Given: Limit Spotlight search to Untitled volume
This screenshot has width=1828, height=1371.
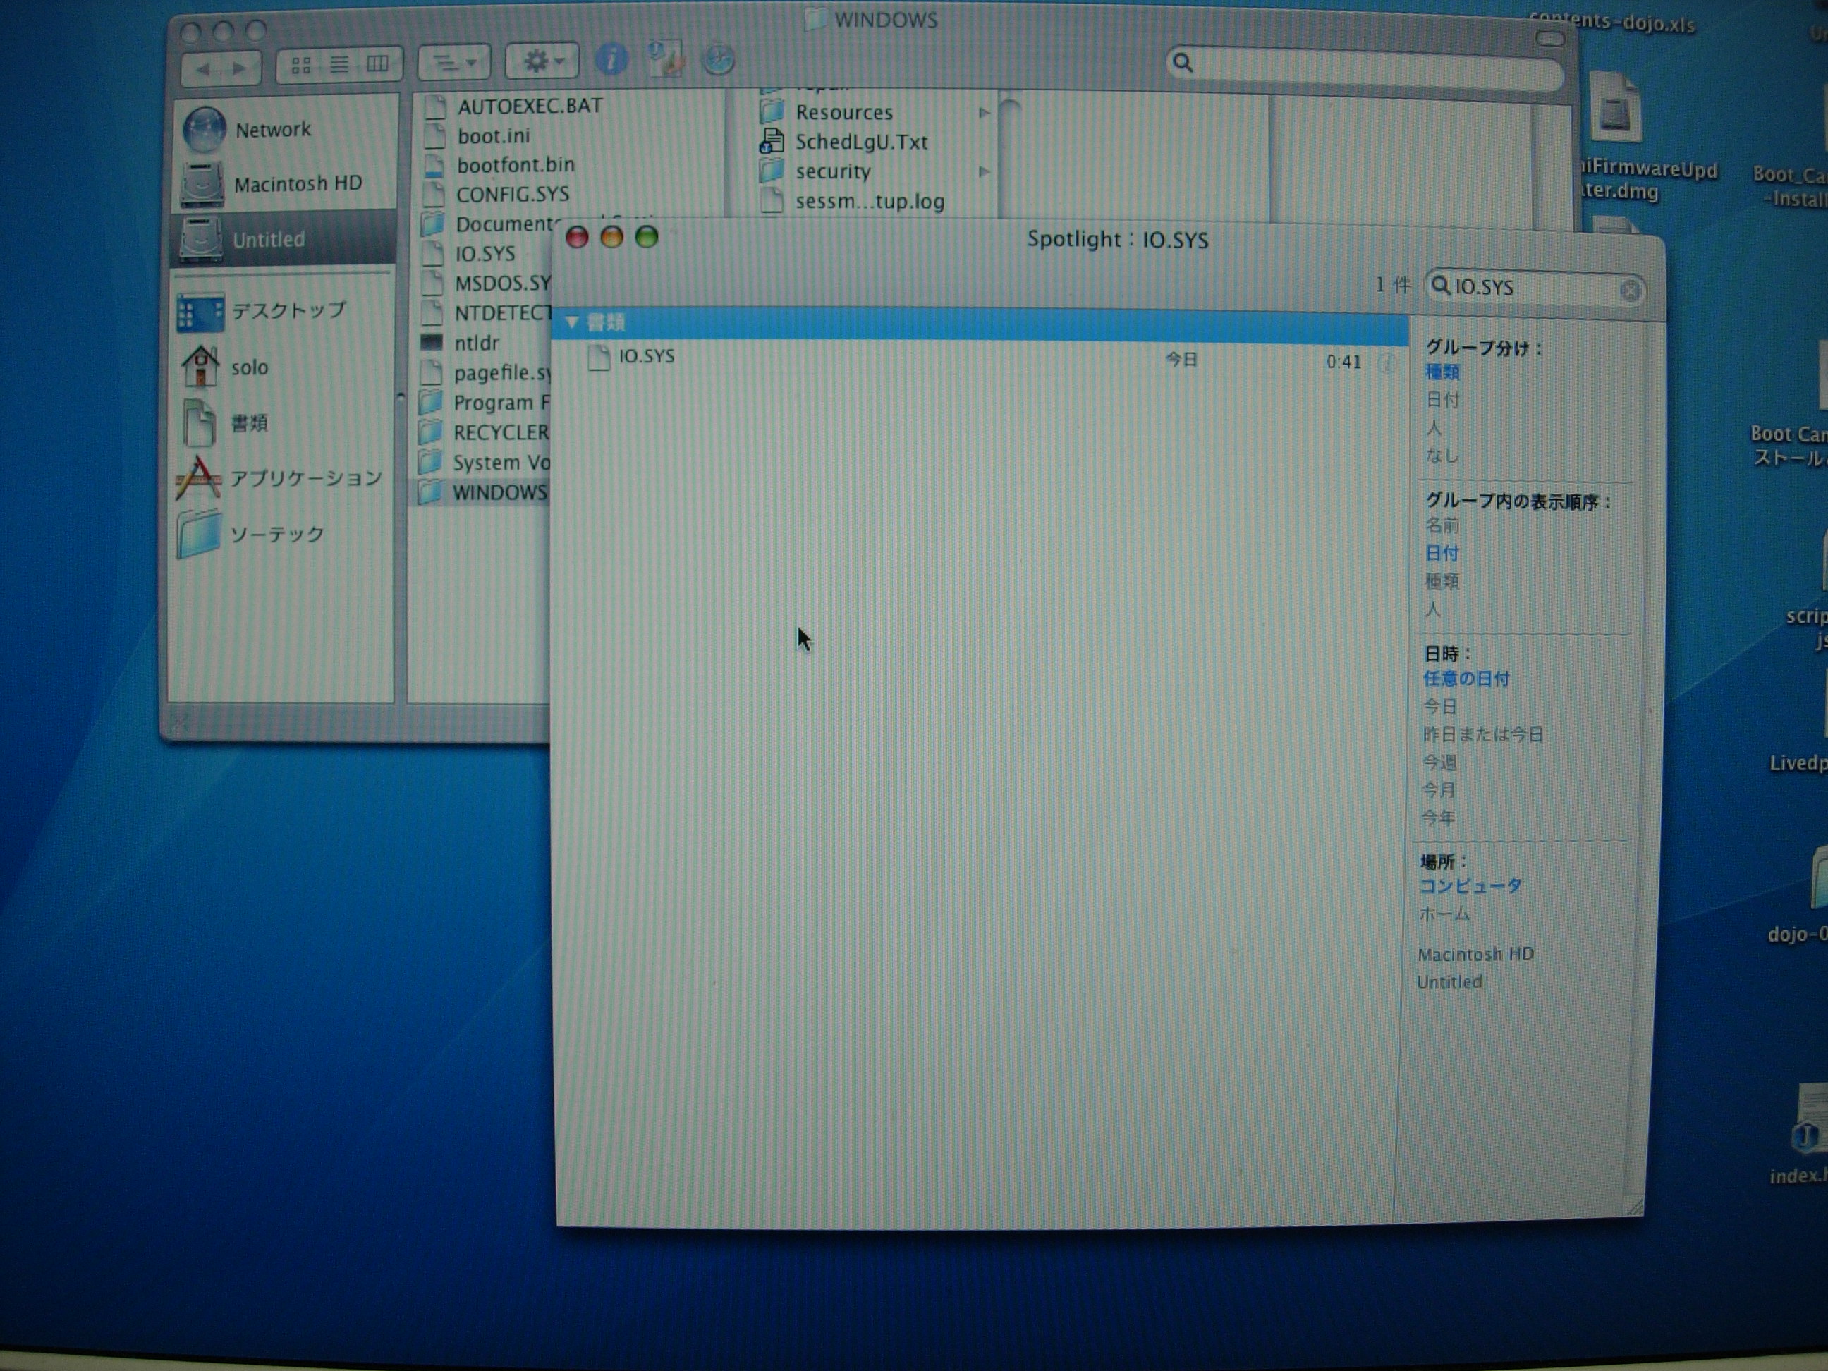Looking at the screenshot, I should pyautogui.click(x=1449, y=982).
